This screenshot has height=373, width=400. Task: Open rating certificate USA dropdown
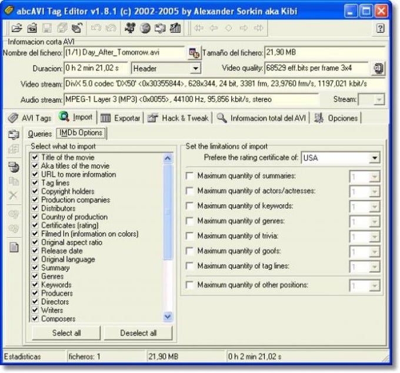[374, 158]
